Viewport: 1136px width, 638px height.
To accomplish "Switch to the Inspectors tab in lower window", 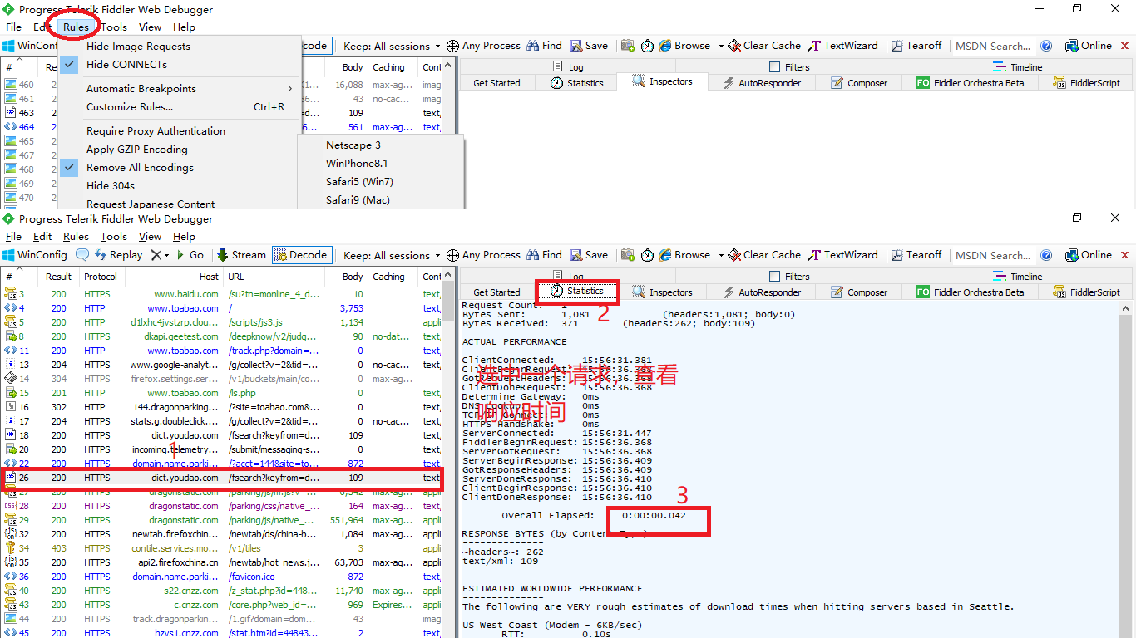I will [x=662, y=292].
